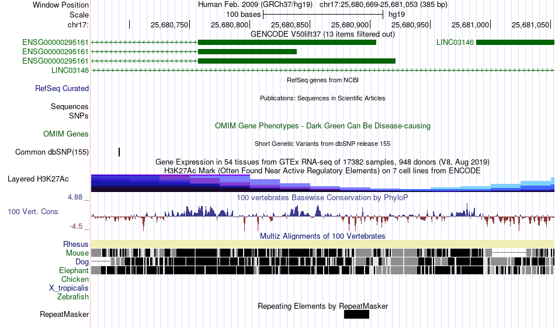
Task: Click the 25,681,050 ruler coordinate
Action: 530,25
